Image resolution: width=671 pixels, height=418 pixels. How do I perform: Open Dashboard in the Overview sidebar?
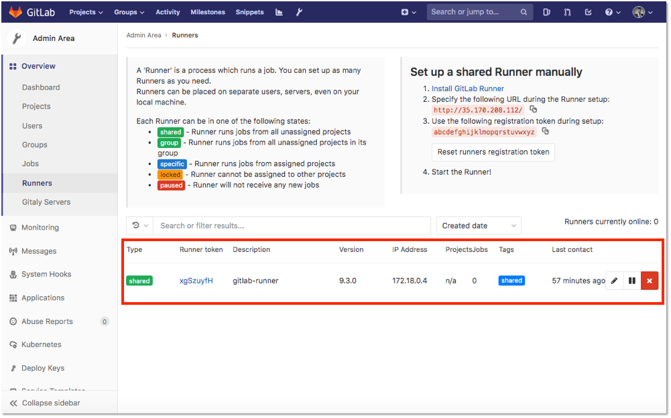pos(41,87)
